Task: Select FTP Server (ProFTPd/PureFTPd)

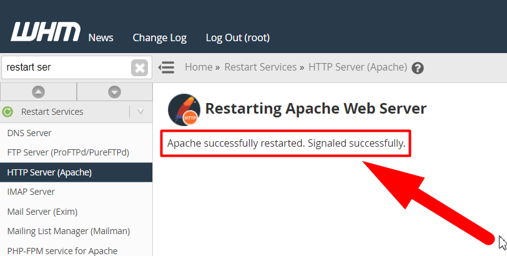Action: 76,152
